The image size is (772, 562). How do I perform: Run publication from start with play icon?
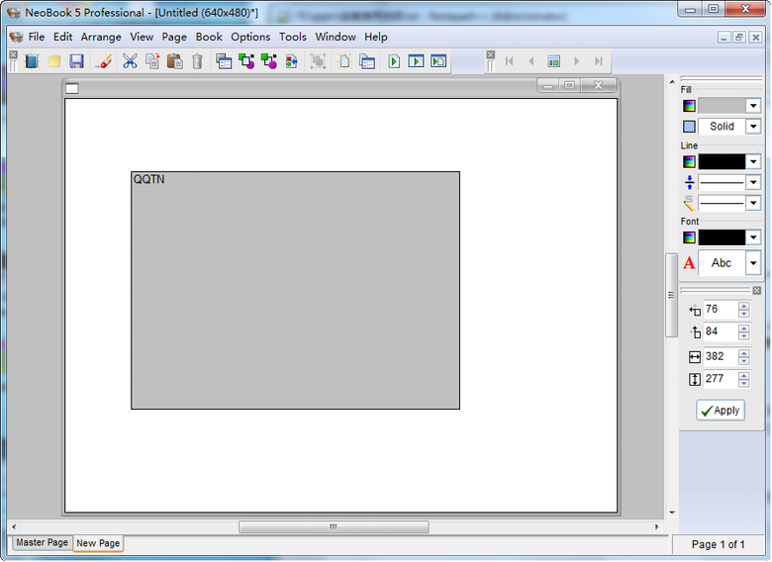394,61
